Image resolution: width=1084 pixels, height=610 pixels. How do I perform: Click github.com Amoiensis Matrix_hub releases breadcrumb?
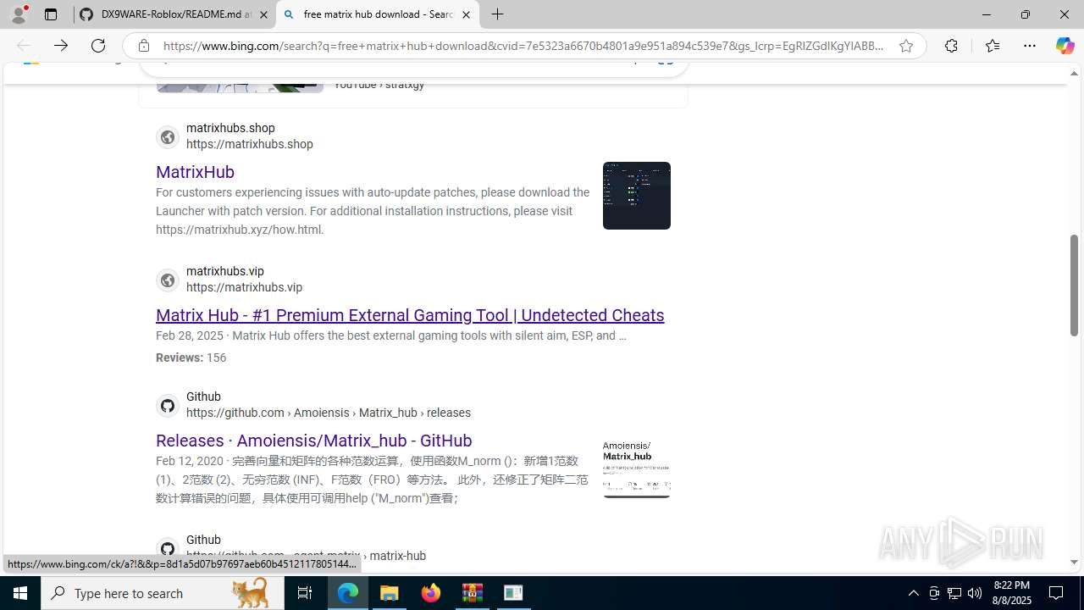pyautogui.click(x=329, y=413)
